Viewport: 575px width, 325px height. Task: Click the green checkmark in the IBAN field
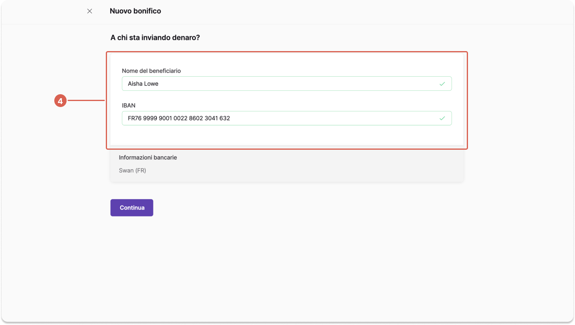tap(442, 118)
